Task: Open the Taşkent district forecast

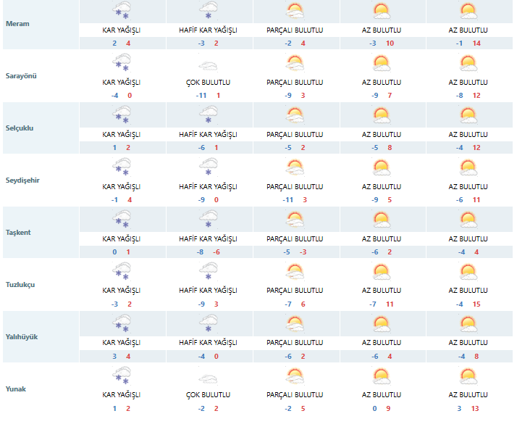Action: (20, 233)
